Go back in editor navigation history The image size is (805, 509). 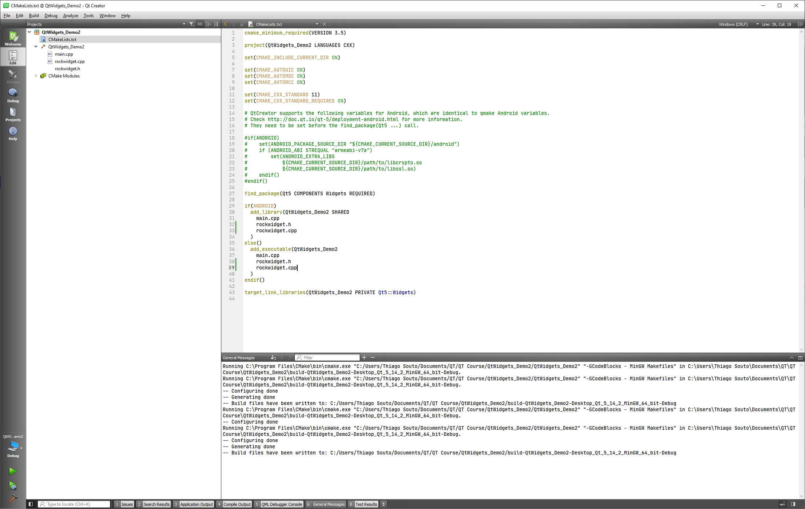(x=226, y=24)
